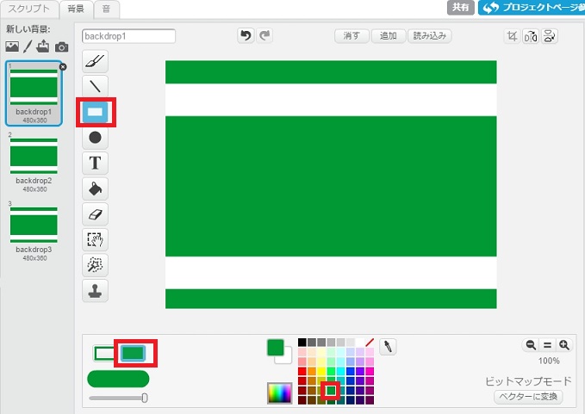Image resolution: width=585 pixels, height=414 pixels.
Task: Pick the eyedropper color picker tool
Action: (x=388, y=347)
